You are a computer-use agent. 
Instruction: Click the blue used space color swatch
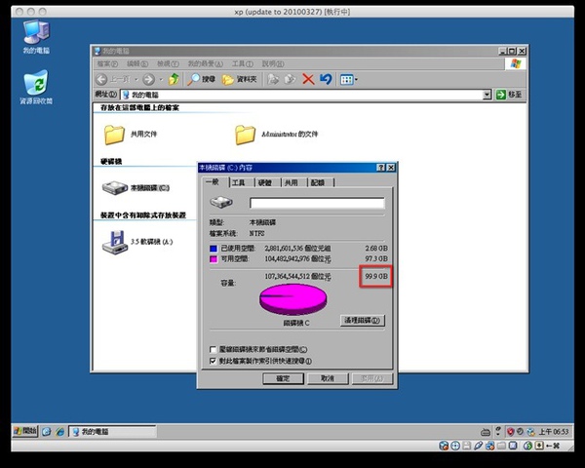(x=214, y=249)
